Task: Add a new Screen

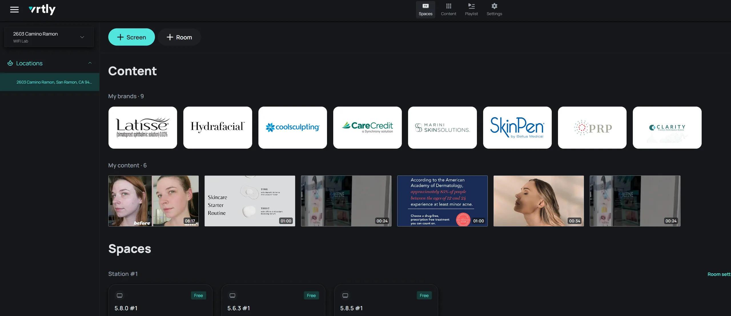Action: pyautogui.click(x=131, y=37)
